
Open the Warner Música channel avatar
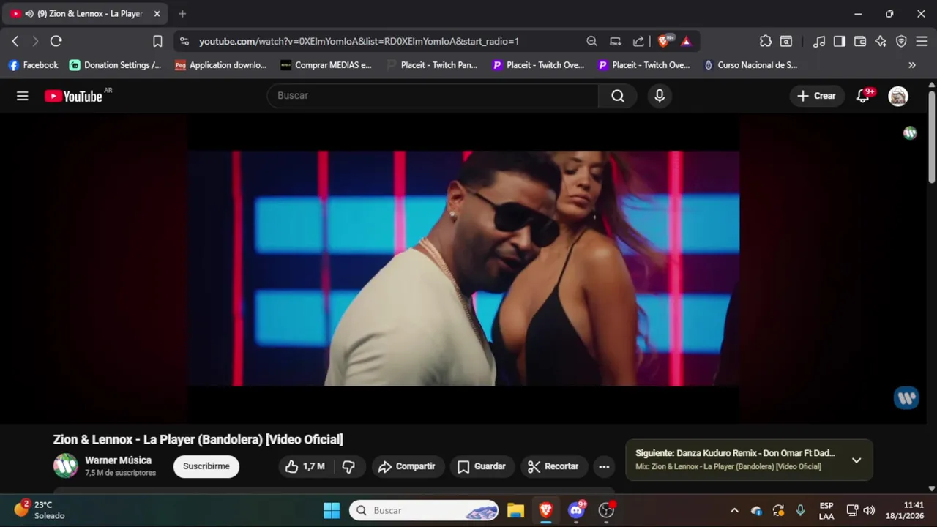click(x=66, y=466)
